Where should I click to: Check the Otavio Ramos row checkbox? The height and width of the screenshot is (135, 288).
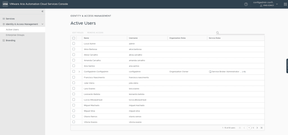pyautogui.click(x=74, y=116)
